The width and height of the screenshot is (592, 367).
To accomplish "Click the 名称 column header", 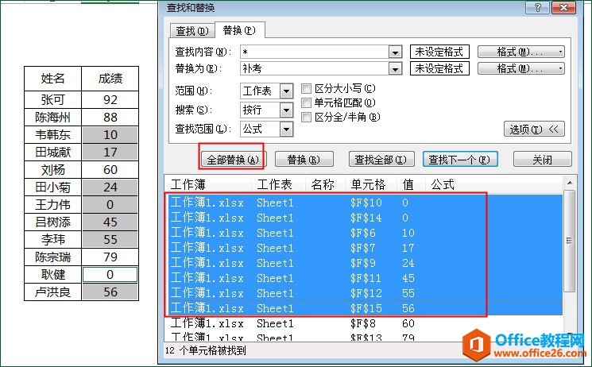I will (325, 184).
